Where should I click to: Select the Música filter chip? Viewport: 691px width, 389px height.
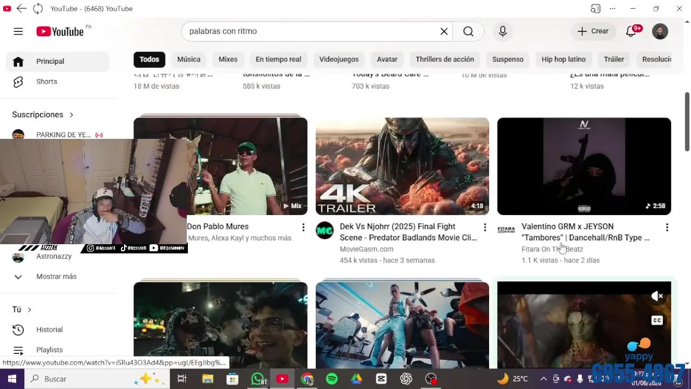(189, 59)
